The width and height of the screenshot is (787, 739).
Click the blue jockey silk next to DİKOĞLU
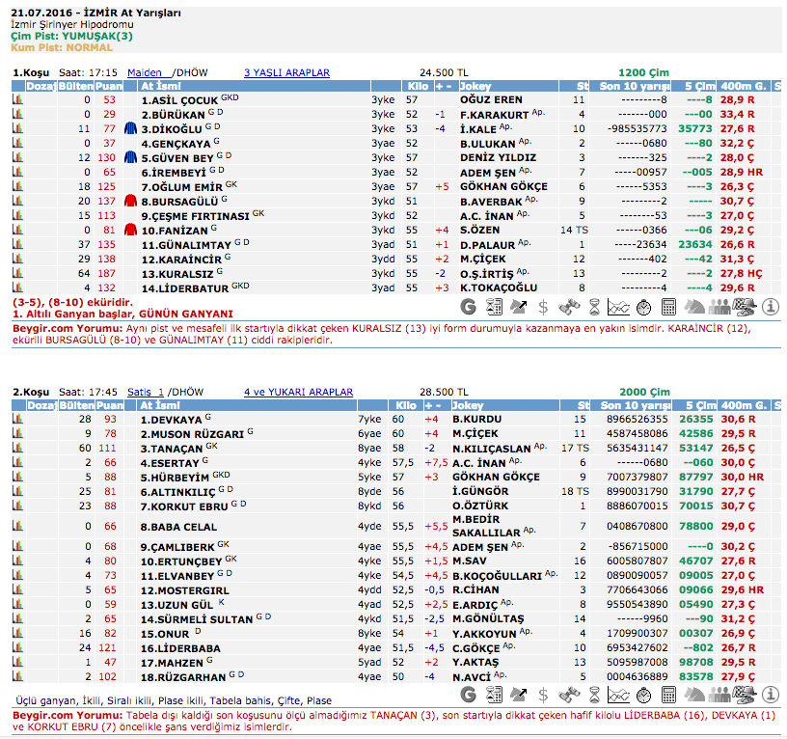coord(131,128)
